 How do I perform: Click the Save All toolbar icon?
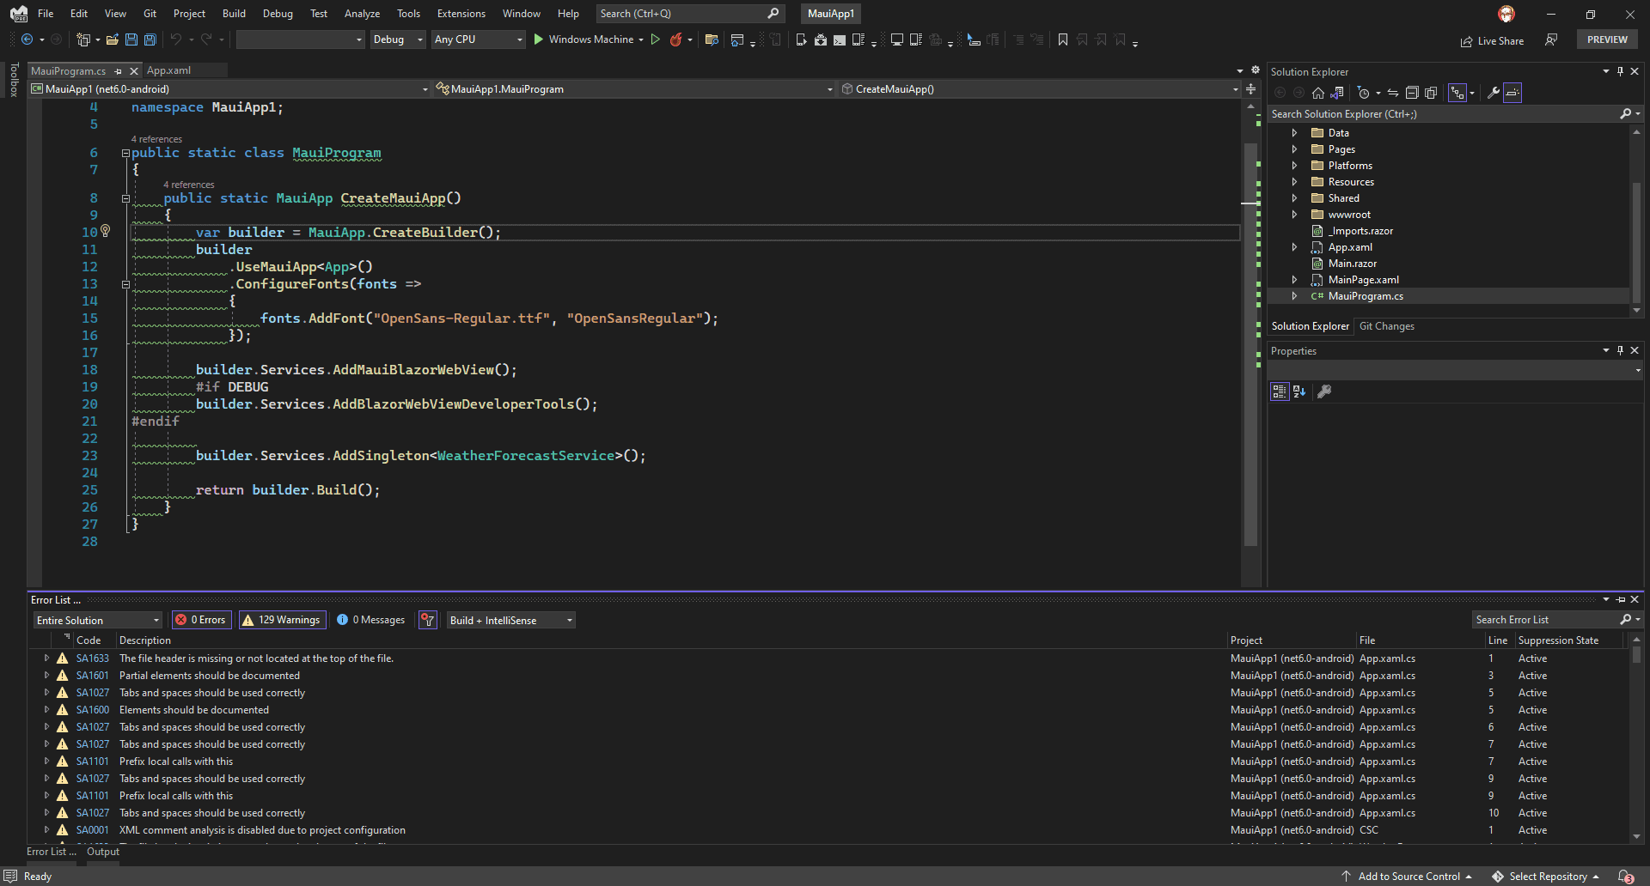[x=150, y=39]
